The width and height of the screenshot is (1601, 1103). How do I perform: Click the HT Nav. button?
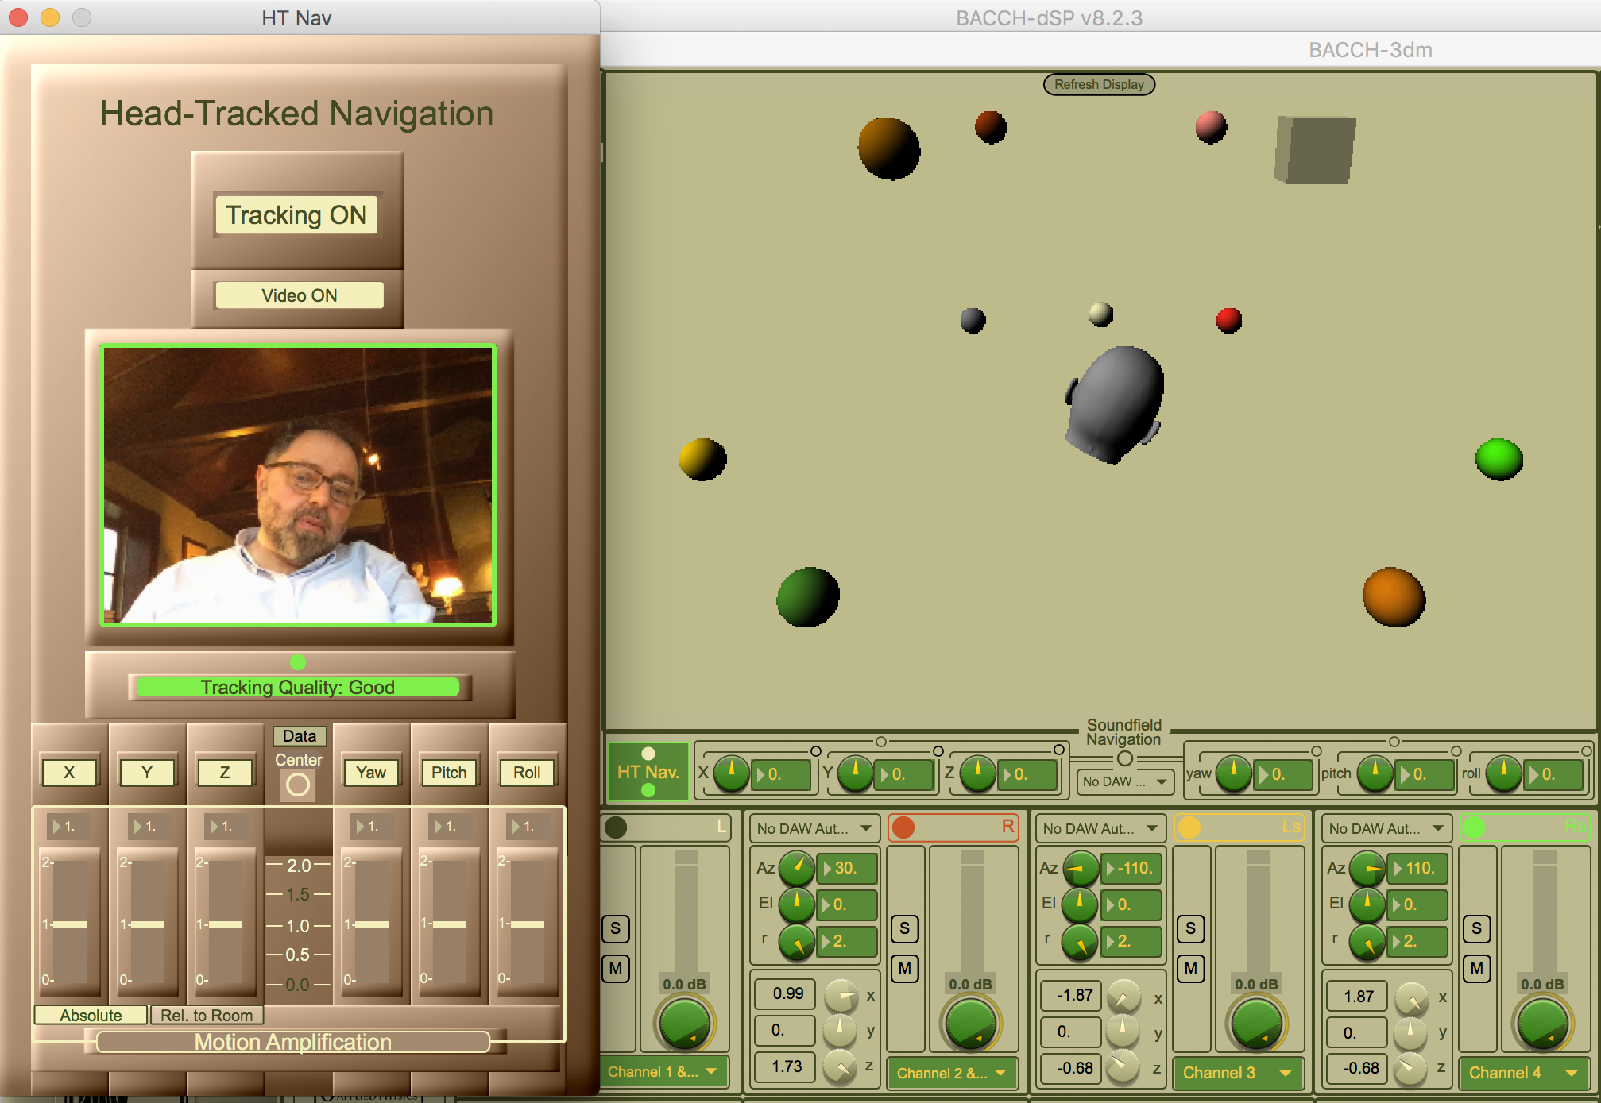648,772
